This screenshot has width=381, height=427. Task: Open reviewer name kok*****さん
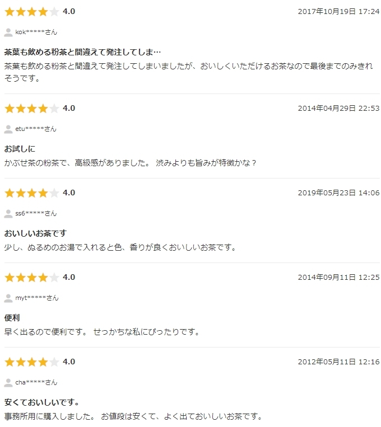click(x=36, y=32)
